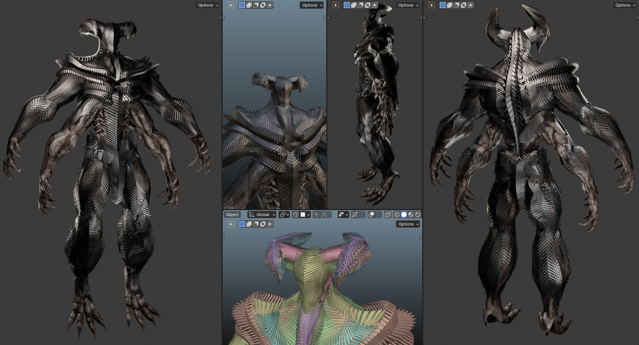Enable proportional editing
Screen dimensions: 639x345
317,215
